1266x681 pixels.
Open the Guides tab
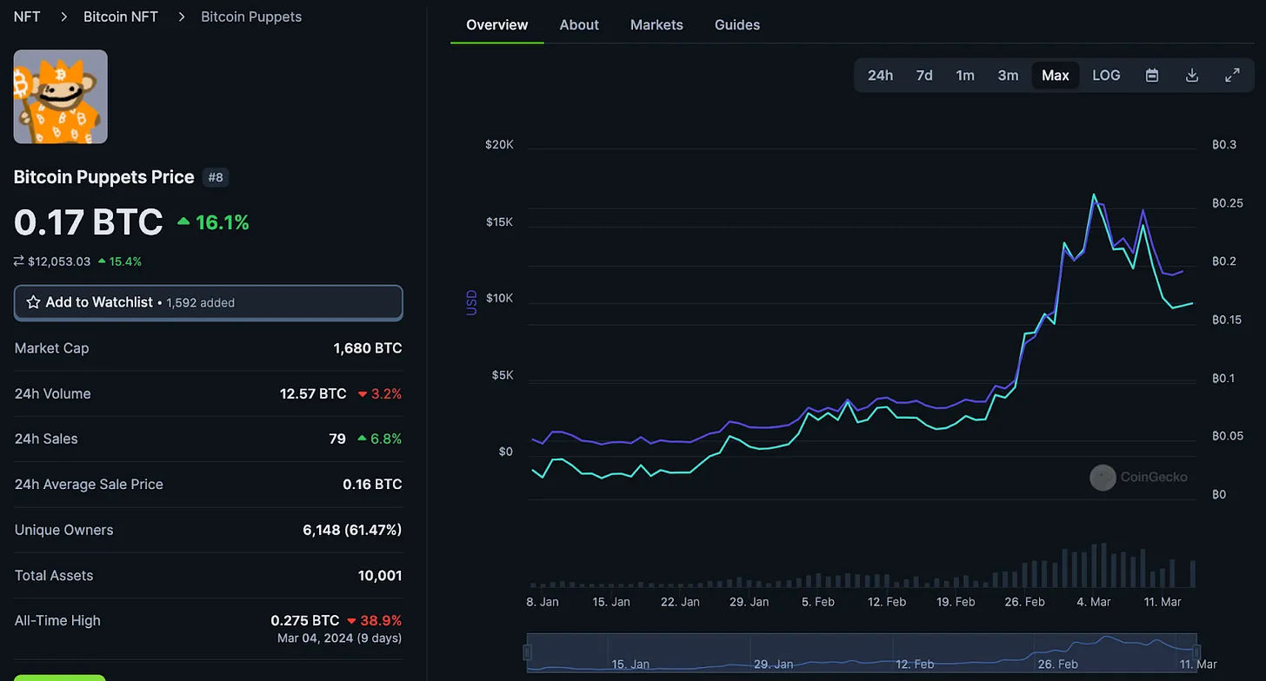(737, 24)
